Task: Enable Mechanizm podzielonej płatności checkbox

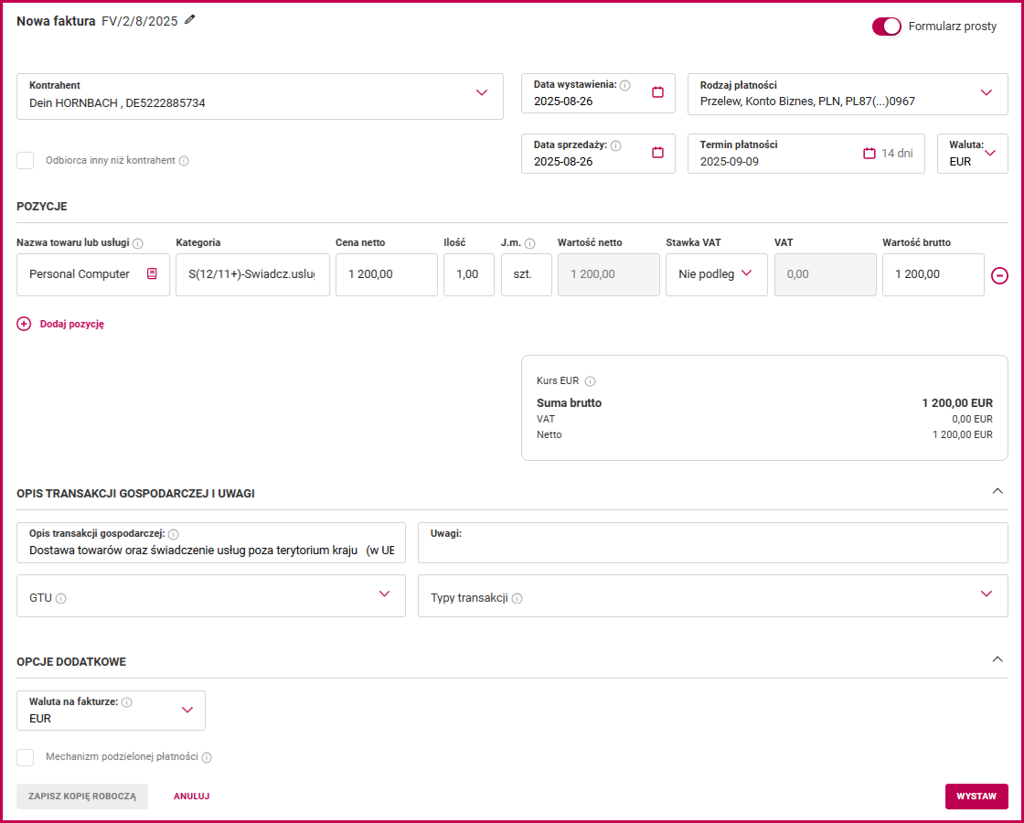Action: point(26,757)
